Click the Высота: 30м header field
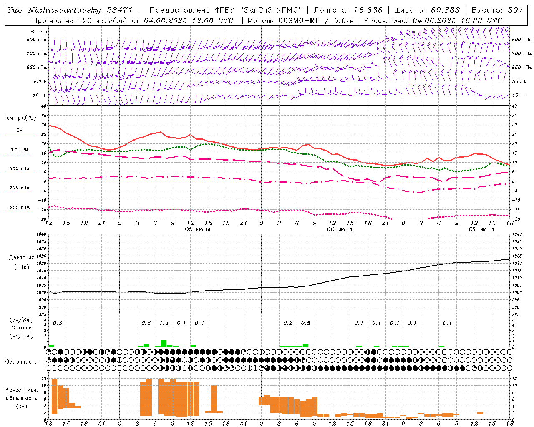This screenshot has width=534, height=427. (x=497, y=10)
